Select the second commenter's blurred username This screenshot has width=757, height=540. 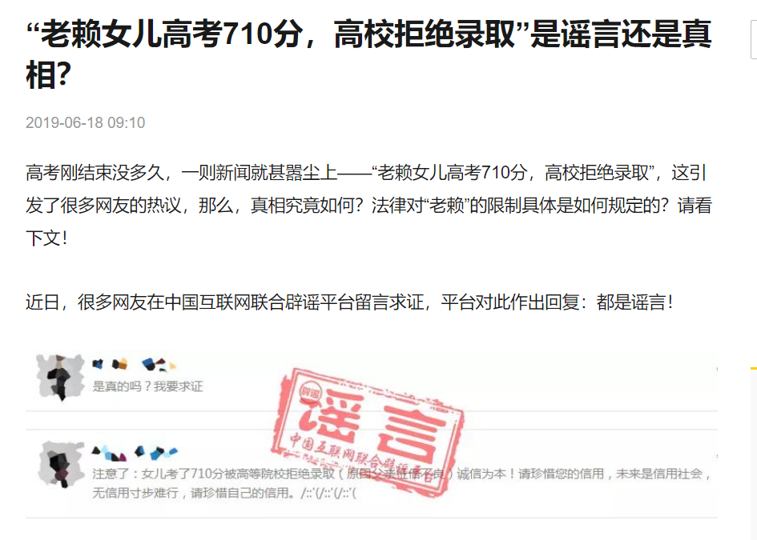tap(135, 452)
